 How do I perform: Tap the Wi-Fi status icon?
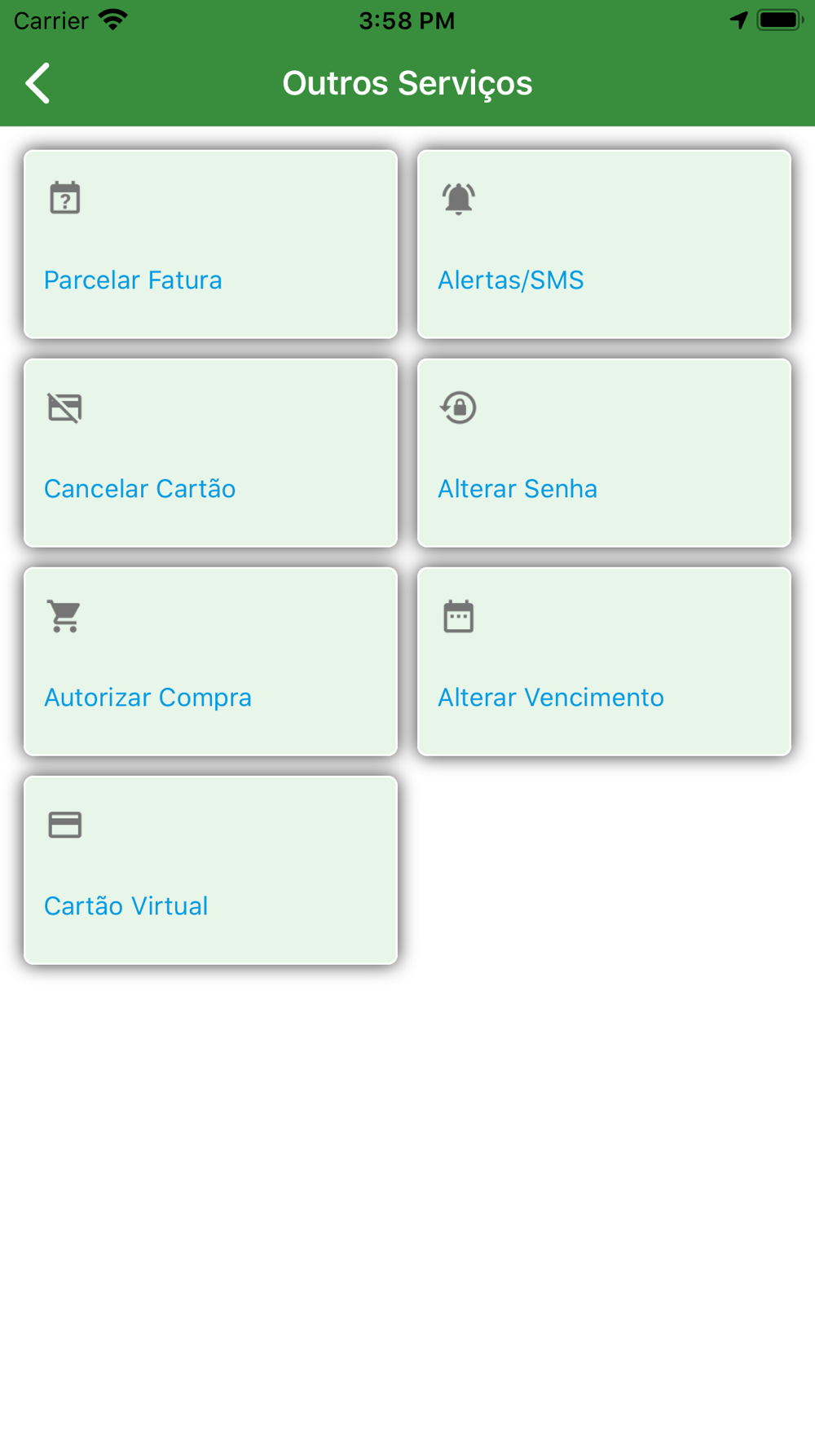(113, 20)
